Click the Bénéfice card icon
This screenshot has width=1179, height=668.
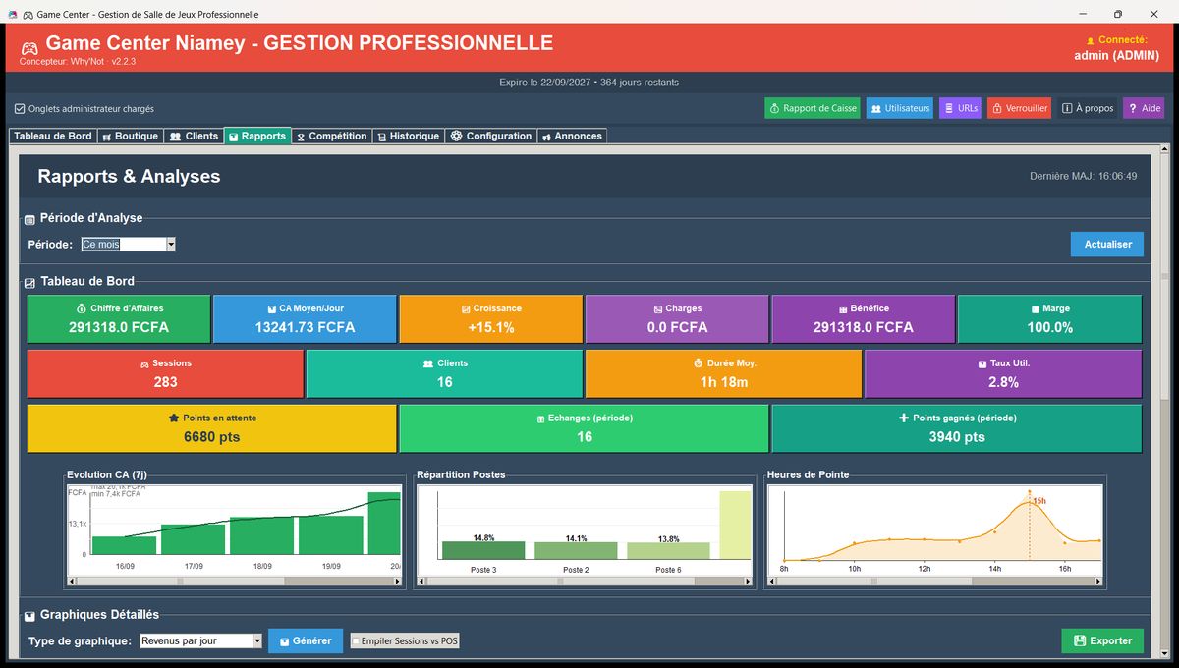[842, 308]
